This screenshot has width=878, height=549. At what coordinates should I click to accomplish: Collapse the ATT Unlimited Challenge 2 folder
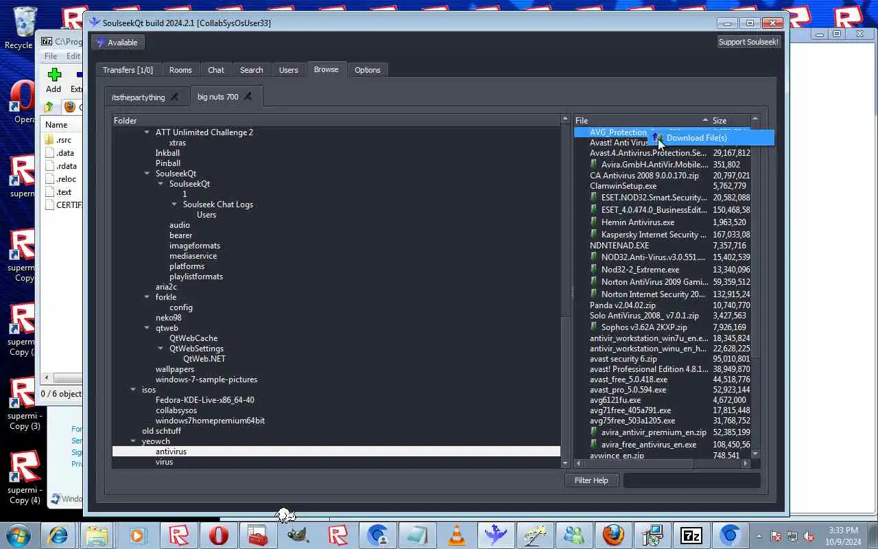pos(147,132)
